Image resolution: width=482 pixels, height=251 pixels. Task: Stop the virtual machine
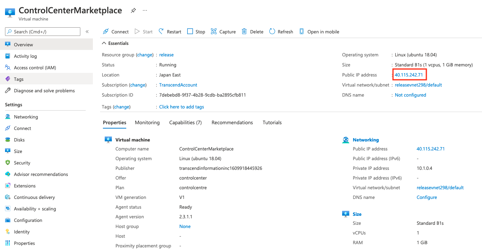click(196, 32)
